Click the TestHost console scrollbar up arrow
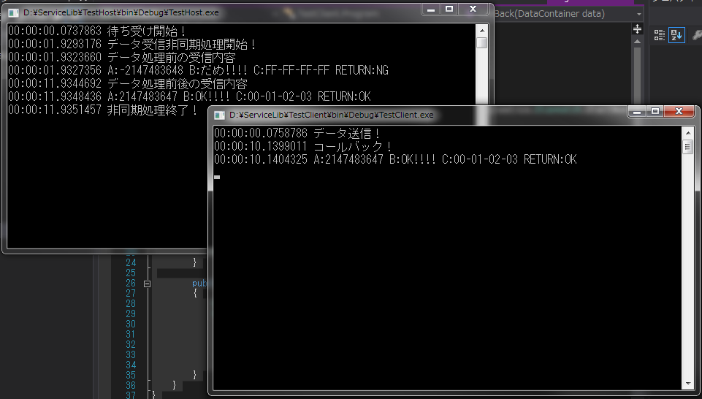Screen dimensions: 702x399 tap(481, 31)
